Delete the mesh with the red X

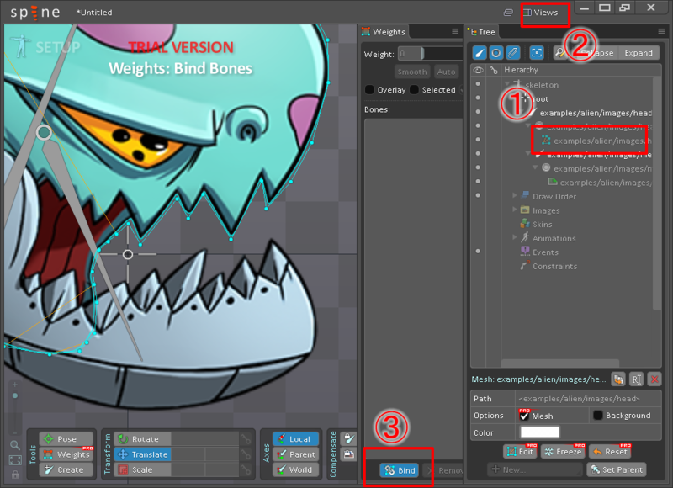(654, 379)
